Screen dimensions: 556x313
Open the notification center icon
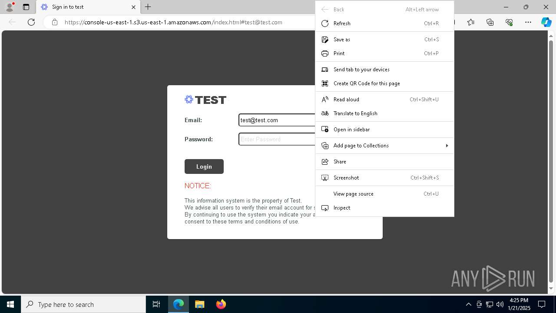point(542,304)
